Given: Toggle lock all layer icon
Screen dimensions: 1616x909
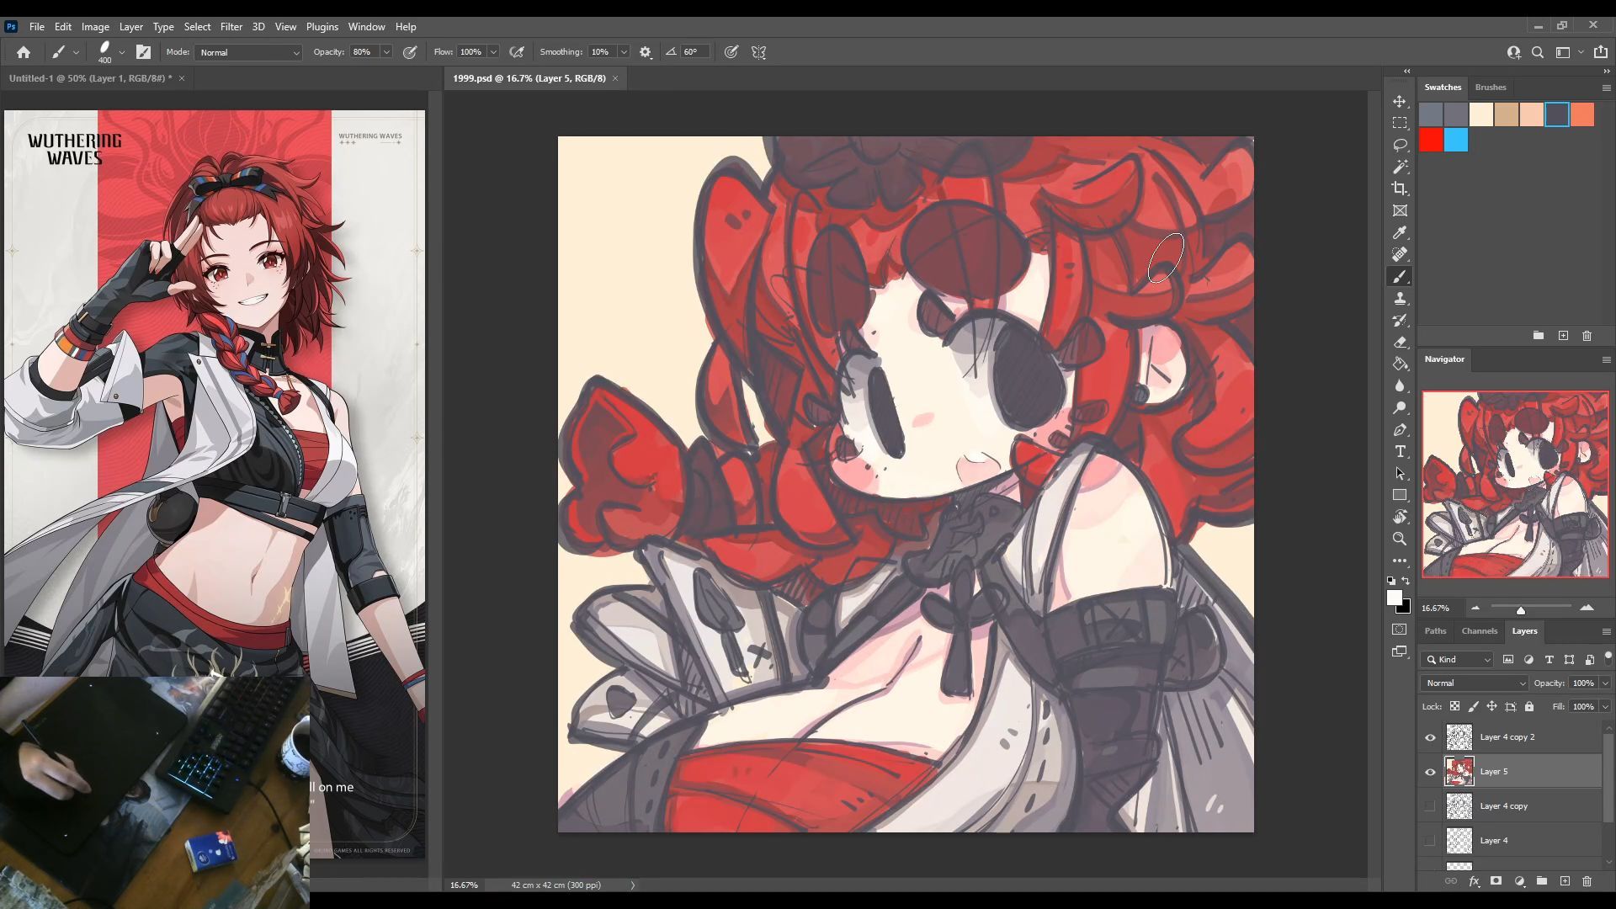Looking at the screenshot, I should pyautogui.click(x=1529, y=706).
